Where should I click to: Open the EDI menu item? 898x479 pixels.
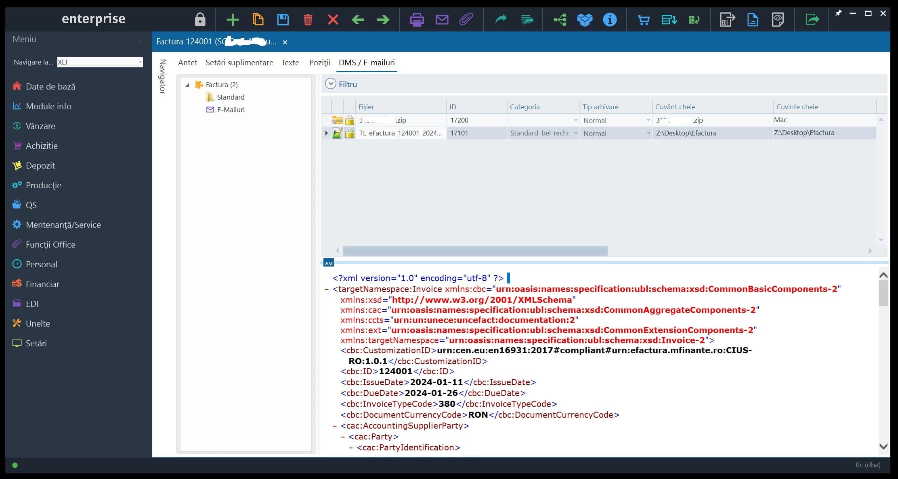click(25, 304)
